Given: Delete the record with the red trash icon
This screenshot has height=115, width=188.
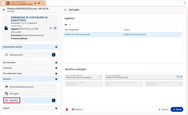Looking at the screenshot, I should 67,109.
